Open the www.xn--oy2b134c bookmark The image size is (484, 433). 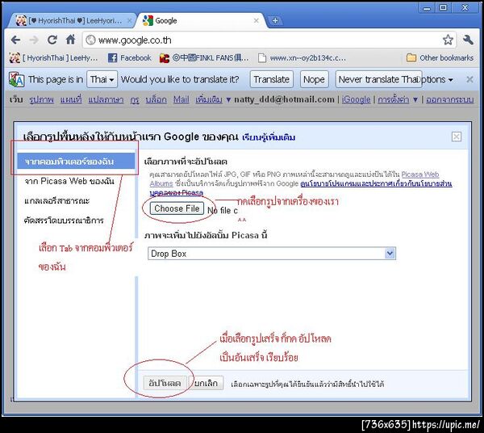click(302, 58)
